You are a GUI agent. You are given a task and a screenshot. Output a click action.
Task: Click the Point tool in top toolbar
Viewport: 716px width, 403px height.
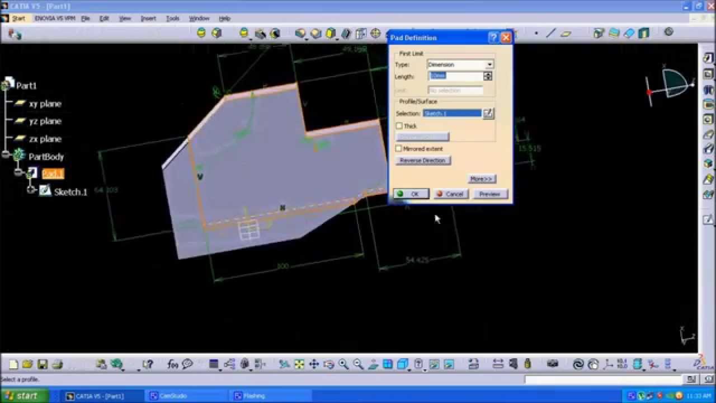[536, 34]
